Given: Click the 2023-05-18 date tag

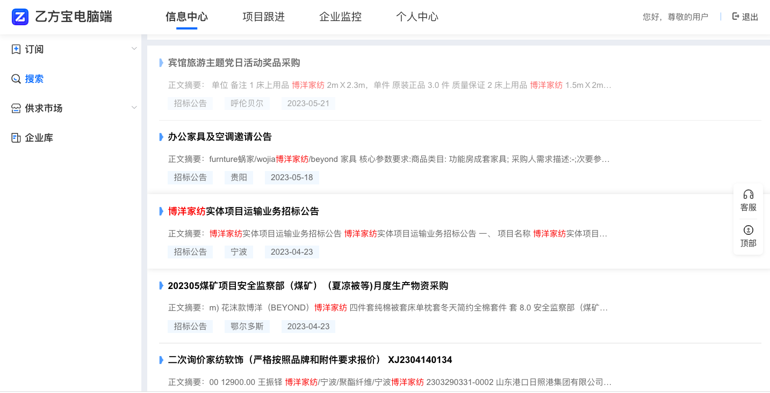Looking at the screenshot, I should tap(292, 177).
